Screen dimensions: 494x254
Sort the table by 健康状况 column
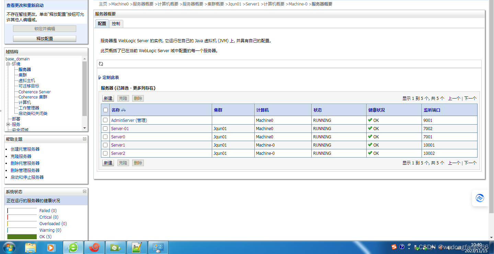tap(377, 110)
